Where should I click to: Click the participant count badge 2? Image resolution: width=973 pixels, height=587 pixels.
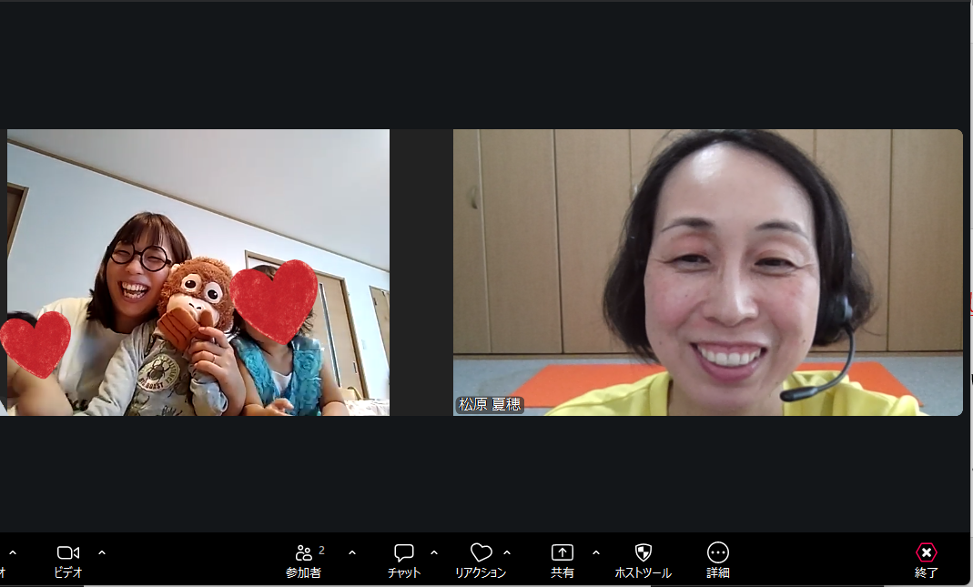point(321,550)
